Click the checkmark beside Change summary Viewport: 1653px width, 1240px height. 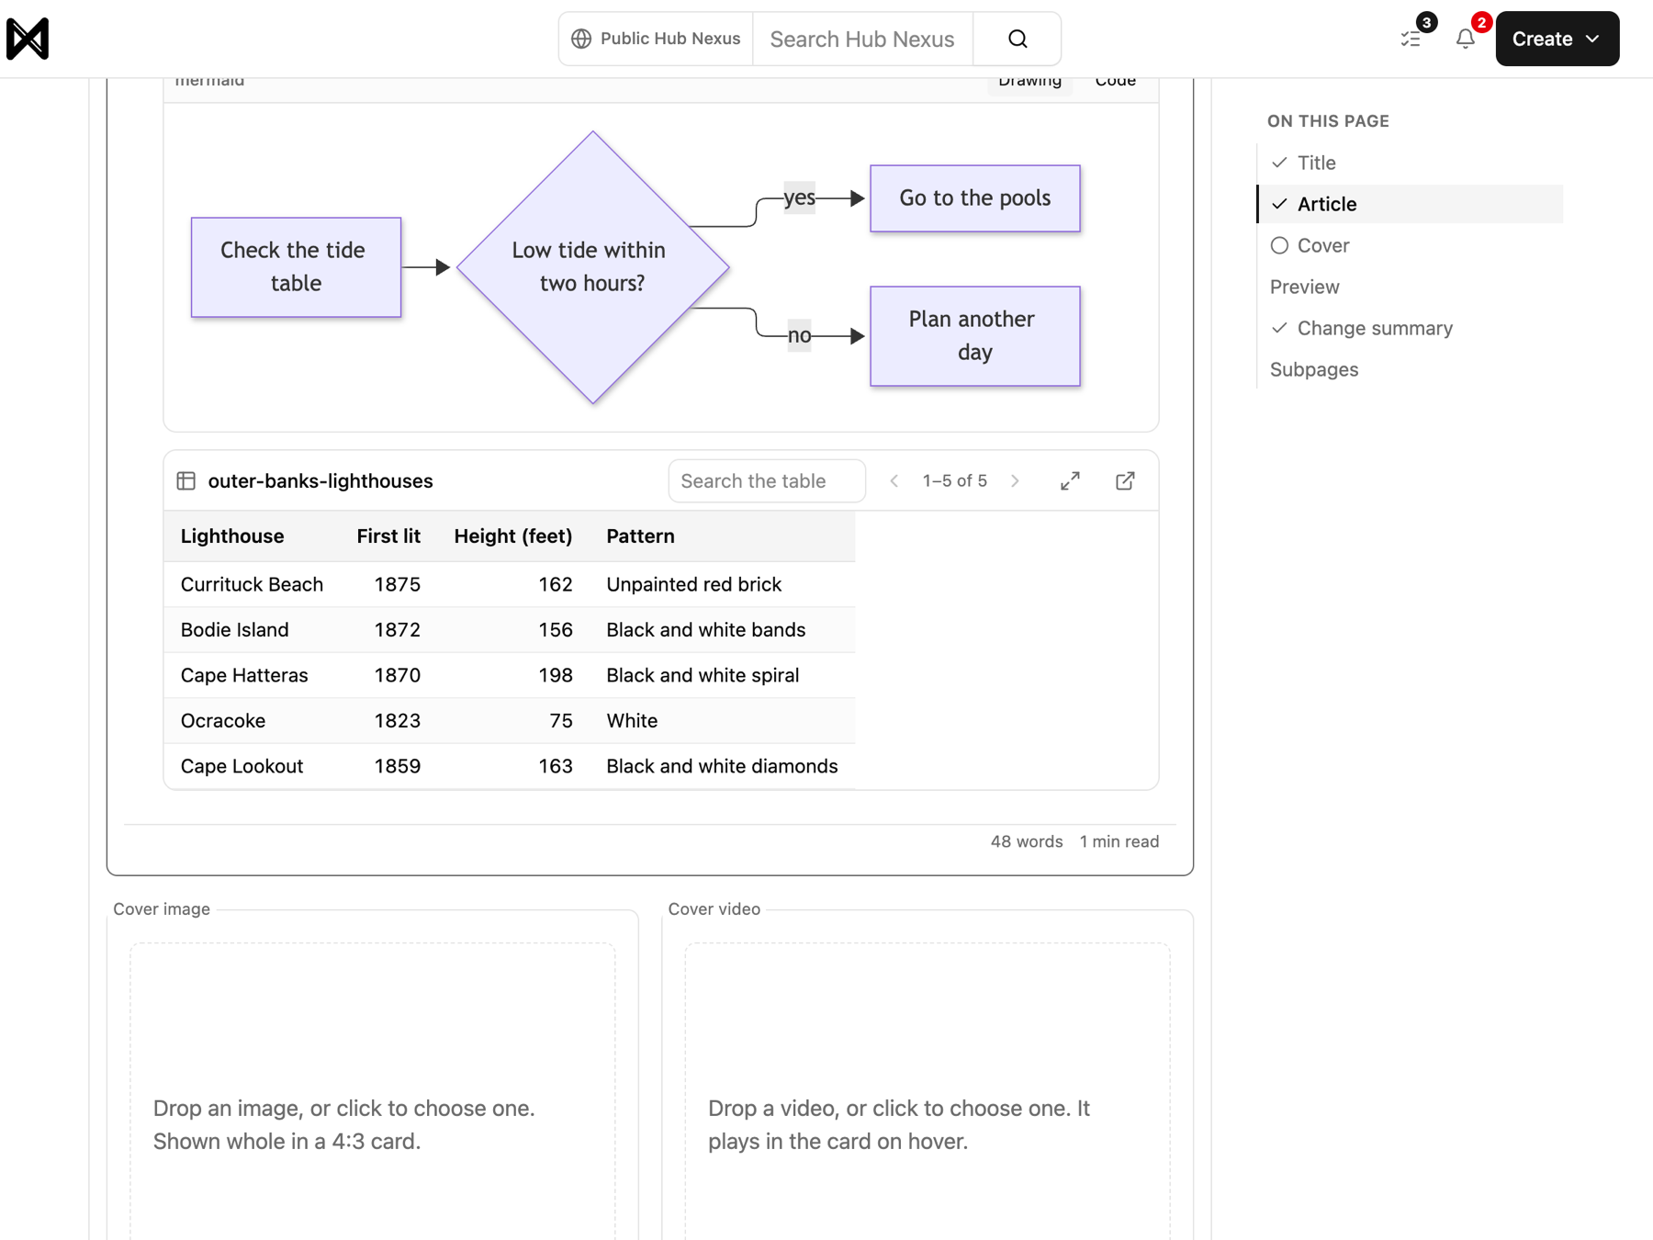click(x=1279, y=328)
